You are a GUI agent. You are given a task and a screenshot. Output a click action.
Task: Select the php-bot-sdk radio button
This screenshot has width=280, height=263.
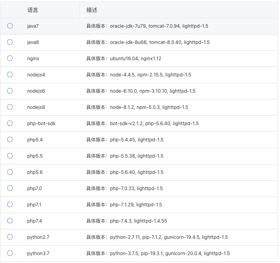click(10, 123)
